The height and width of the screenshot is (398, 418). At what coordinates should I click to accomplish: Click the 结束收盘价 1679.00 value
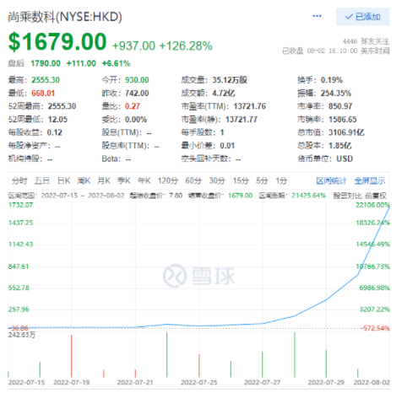[x=240, y=196]
